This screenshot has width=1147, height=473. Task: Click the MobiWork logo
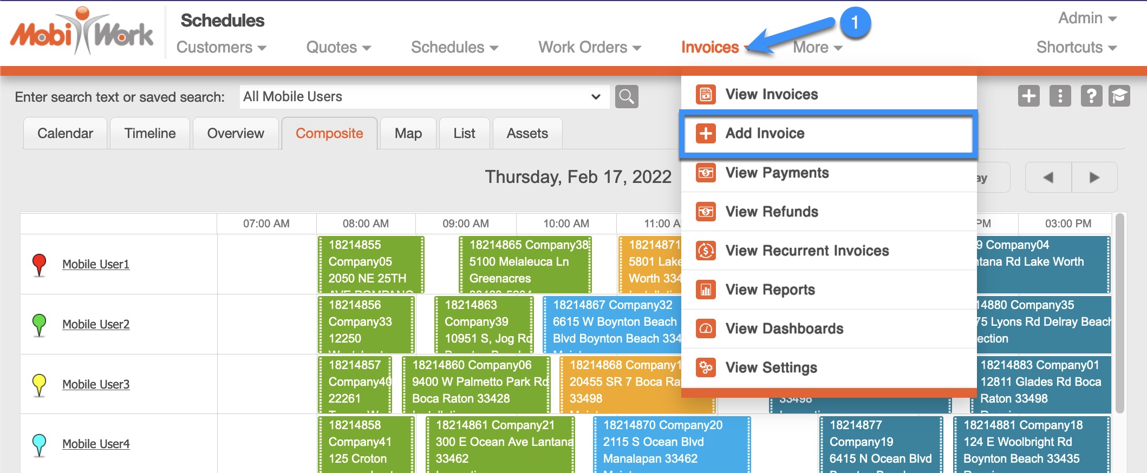click(x=82, y=32)
